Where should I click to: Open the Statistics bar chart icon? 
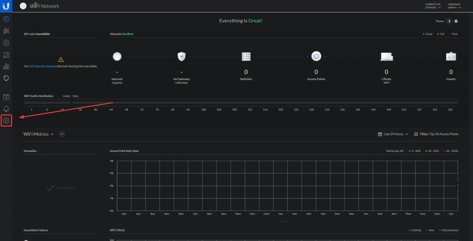(x=6, y=66)
